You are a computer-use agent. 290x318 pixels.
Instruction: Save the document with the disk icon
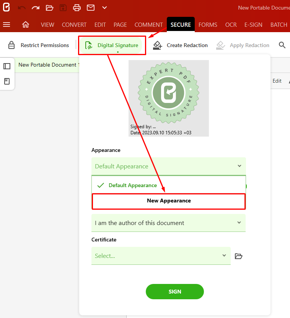coord(63,8)
